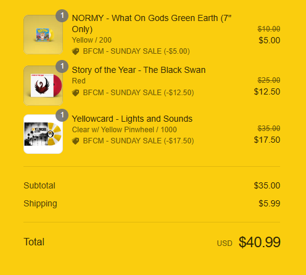Click the crossed-out $35.00 original price
Screen dimensions: 306x275
coord(269,129)
